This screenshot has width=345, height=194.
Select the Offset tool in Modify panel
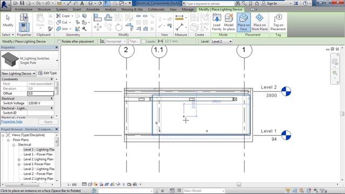108,17
